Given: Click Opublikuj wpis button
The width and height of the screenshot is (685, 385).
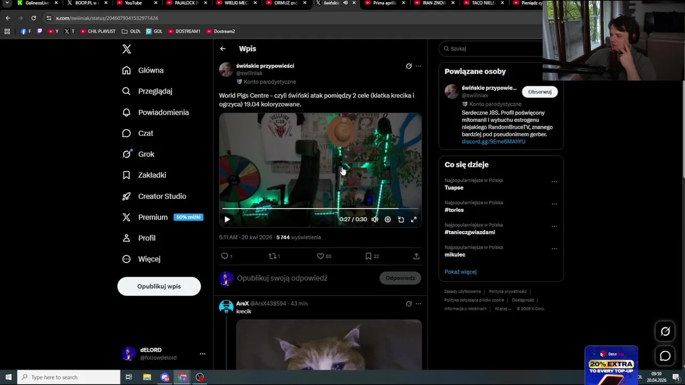Looking at the screenshot, I should [159, 286].
